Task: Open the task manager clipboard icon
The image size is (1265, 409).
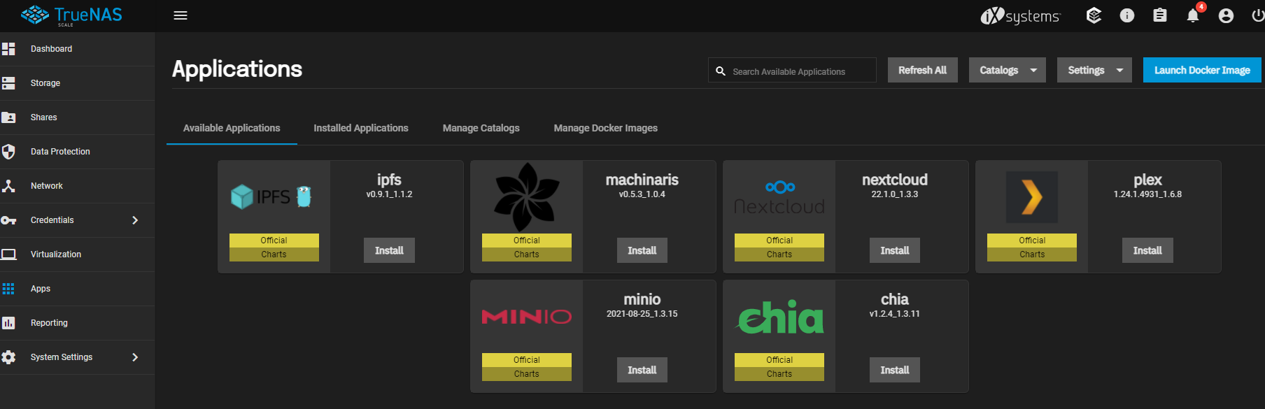Action: click(x=1160, y=15)
